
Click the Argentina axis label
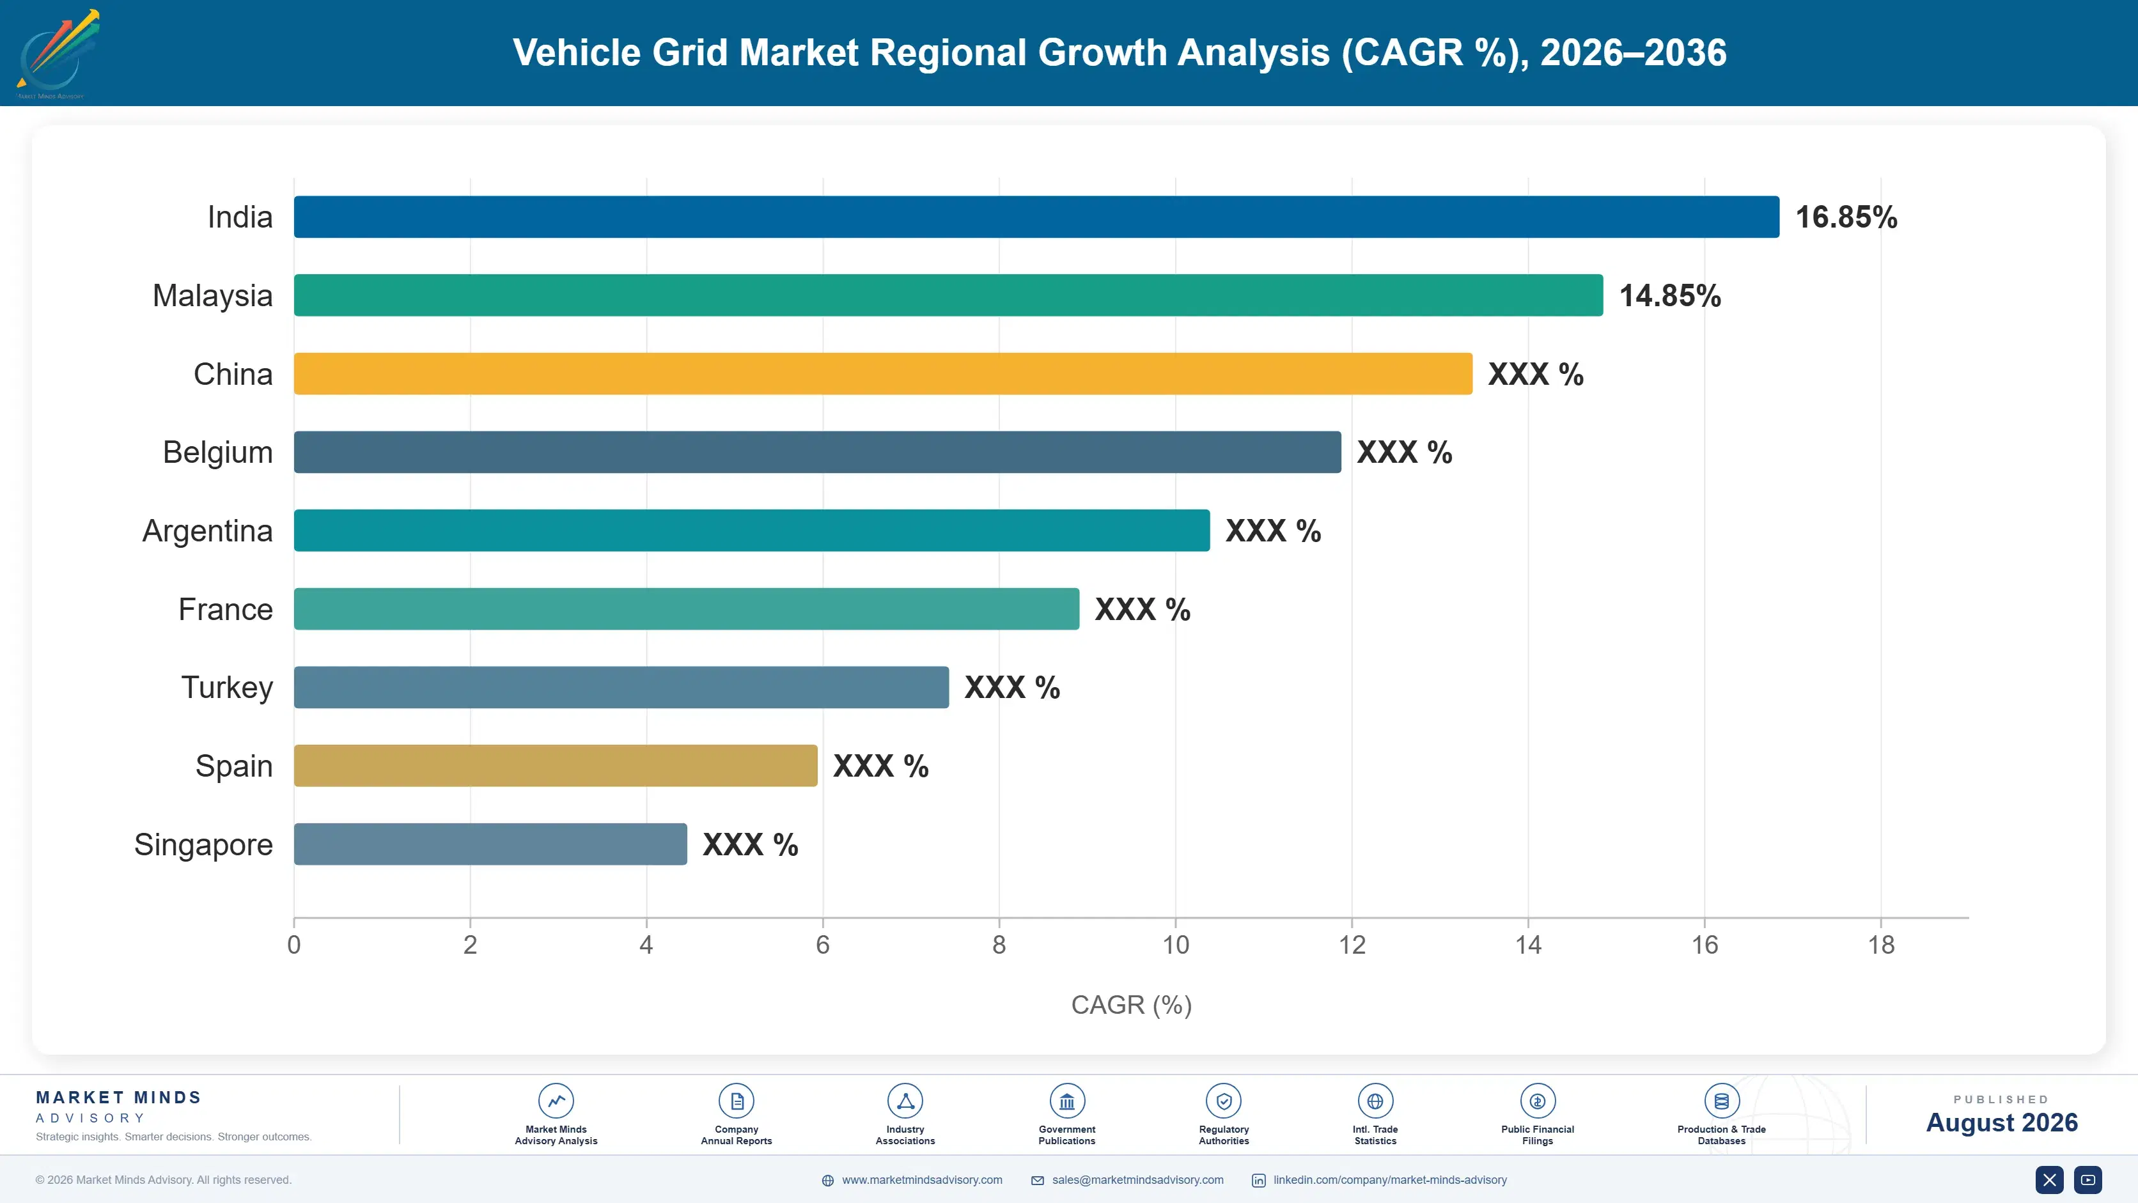tap(208, 531)
